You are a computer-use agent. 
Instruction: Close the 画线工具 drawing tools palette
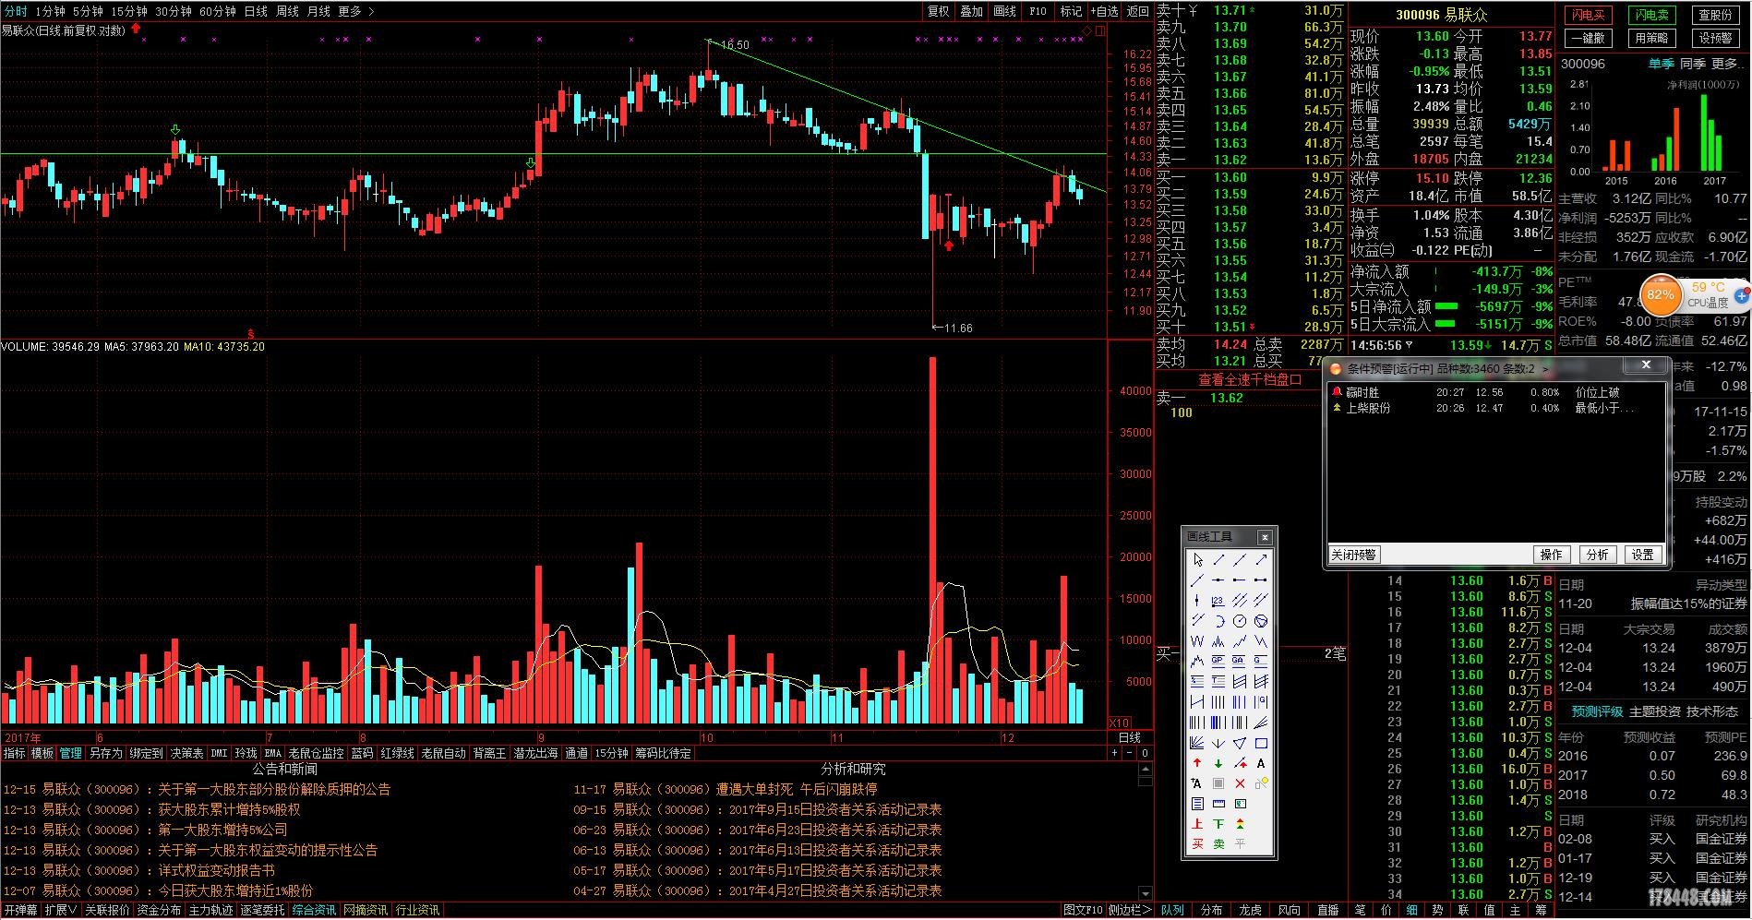point(1265,537)
